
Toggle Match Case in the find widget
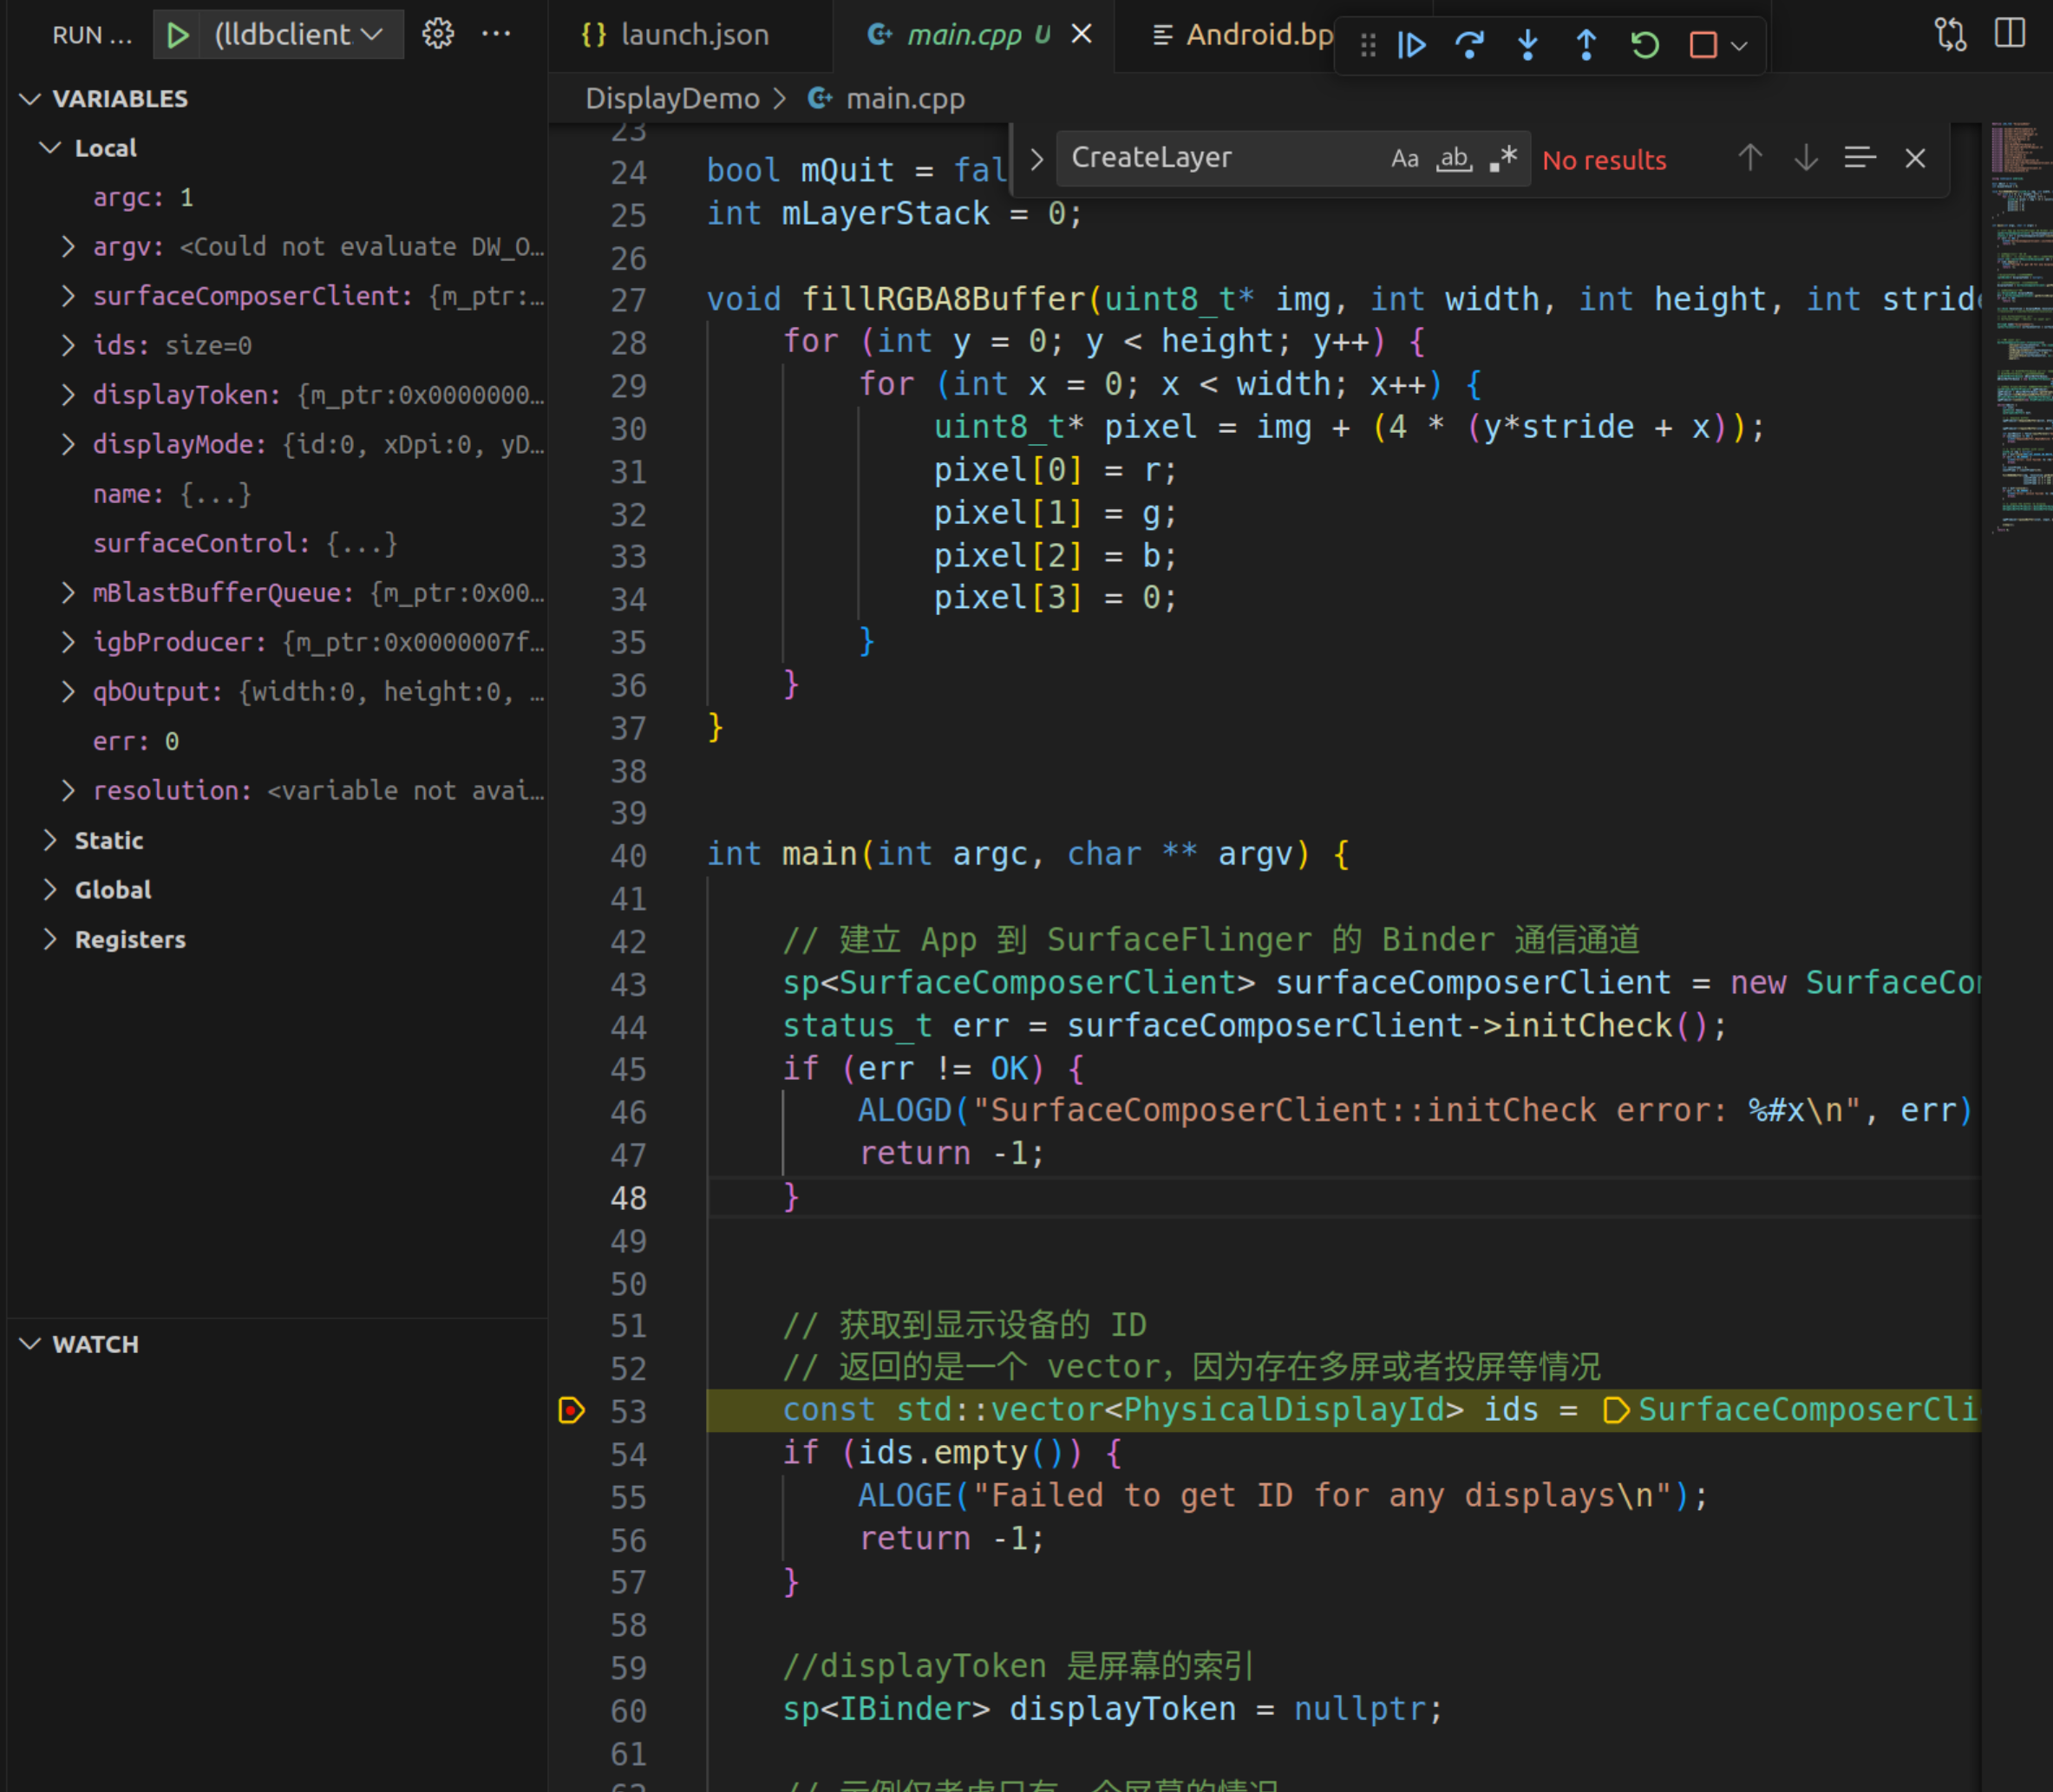1404,159
